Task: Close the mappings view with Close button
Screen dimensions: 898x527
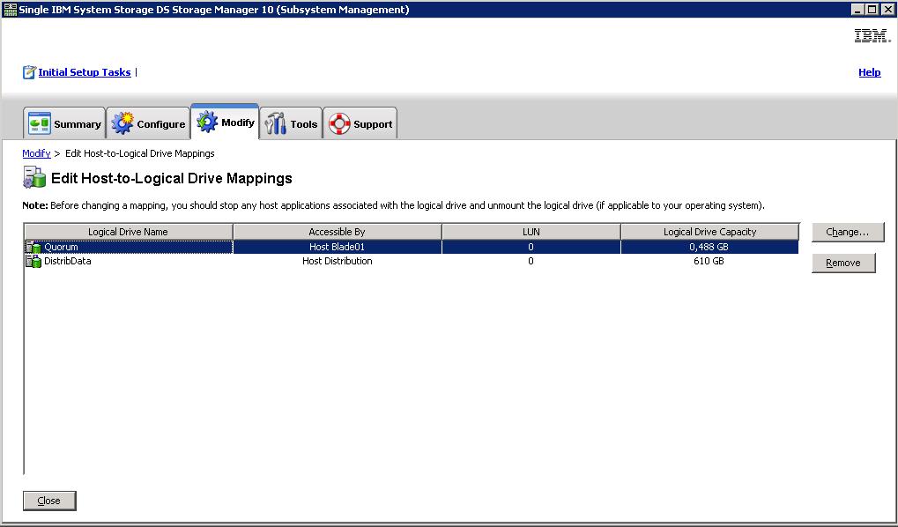Action: (x=49, y=501)
